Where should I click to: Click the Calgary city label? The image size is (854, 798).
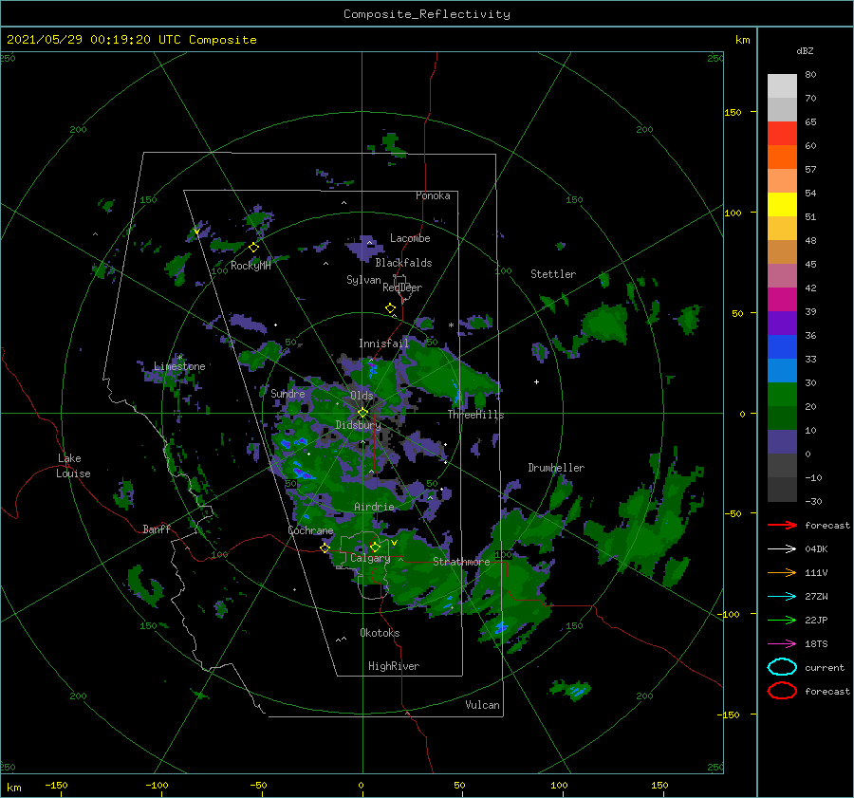(370, 558)
